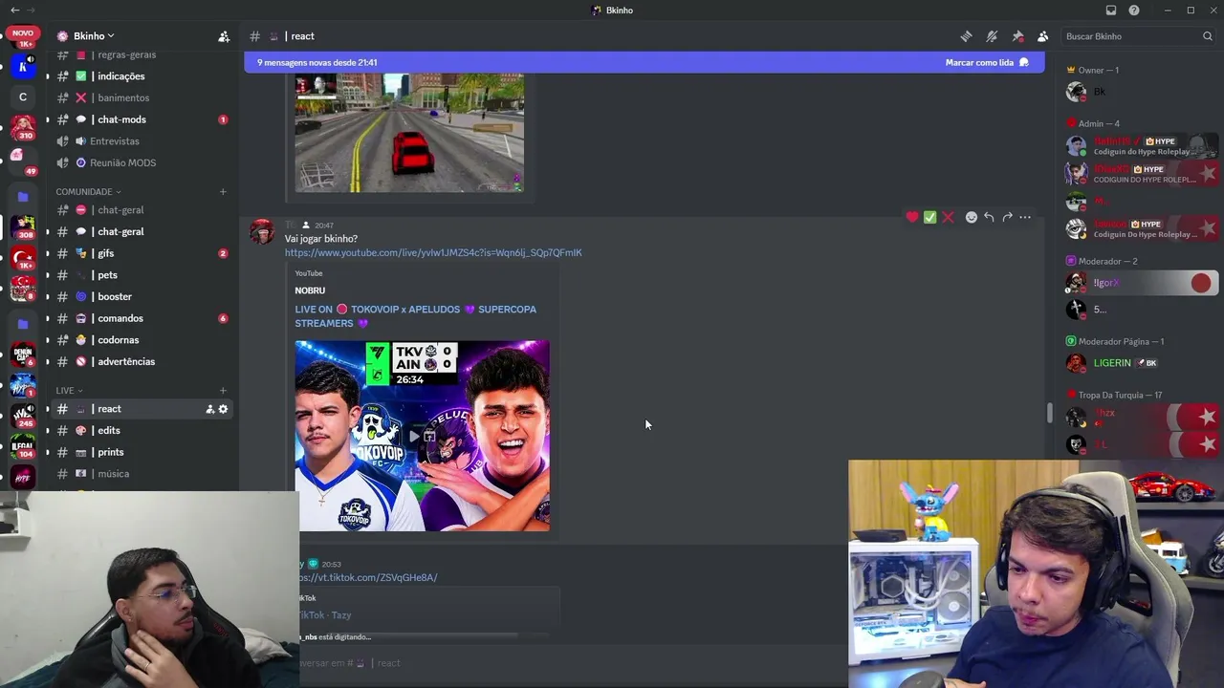Screen dimensions: 1224x688
Task: Open the server with 245 badge
Action: [23, 416]
